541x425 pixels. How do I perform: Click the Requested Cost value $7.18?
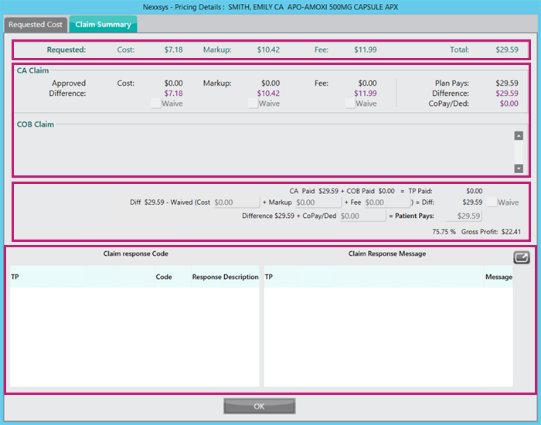(x=174, y=49)
